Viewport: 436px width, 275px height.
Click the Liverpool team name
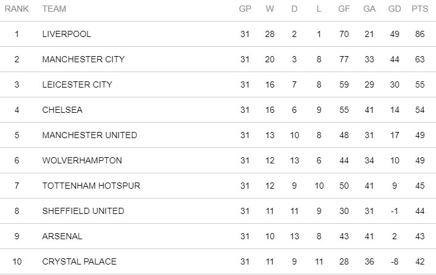coord(67,35)
